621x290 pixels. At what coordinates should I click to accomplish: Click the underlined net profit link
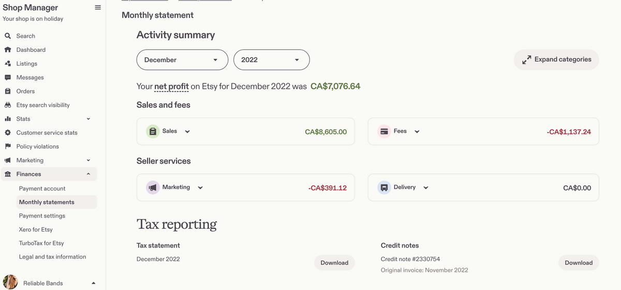171,86
